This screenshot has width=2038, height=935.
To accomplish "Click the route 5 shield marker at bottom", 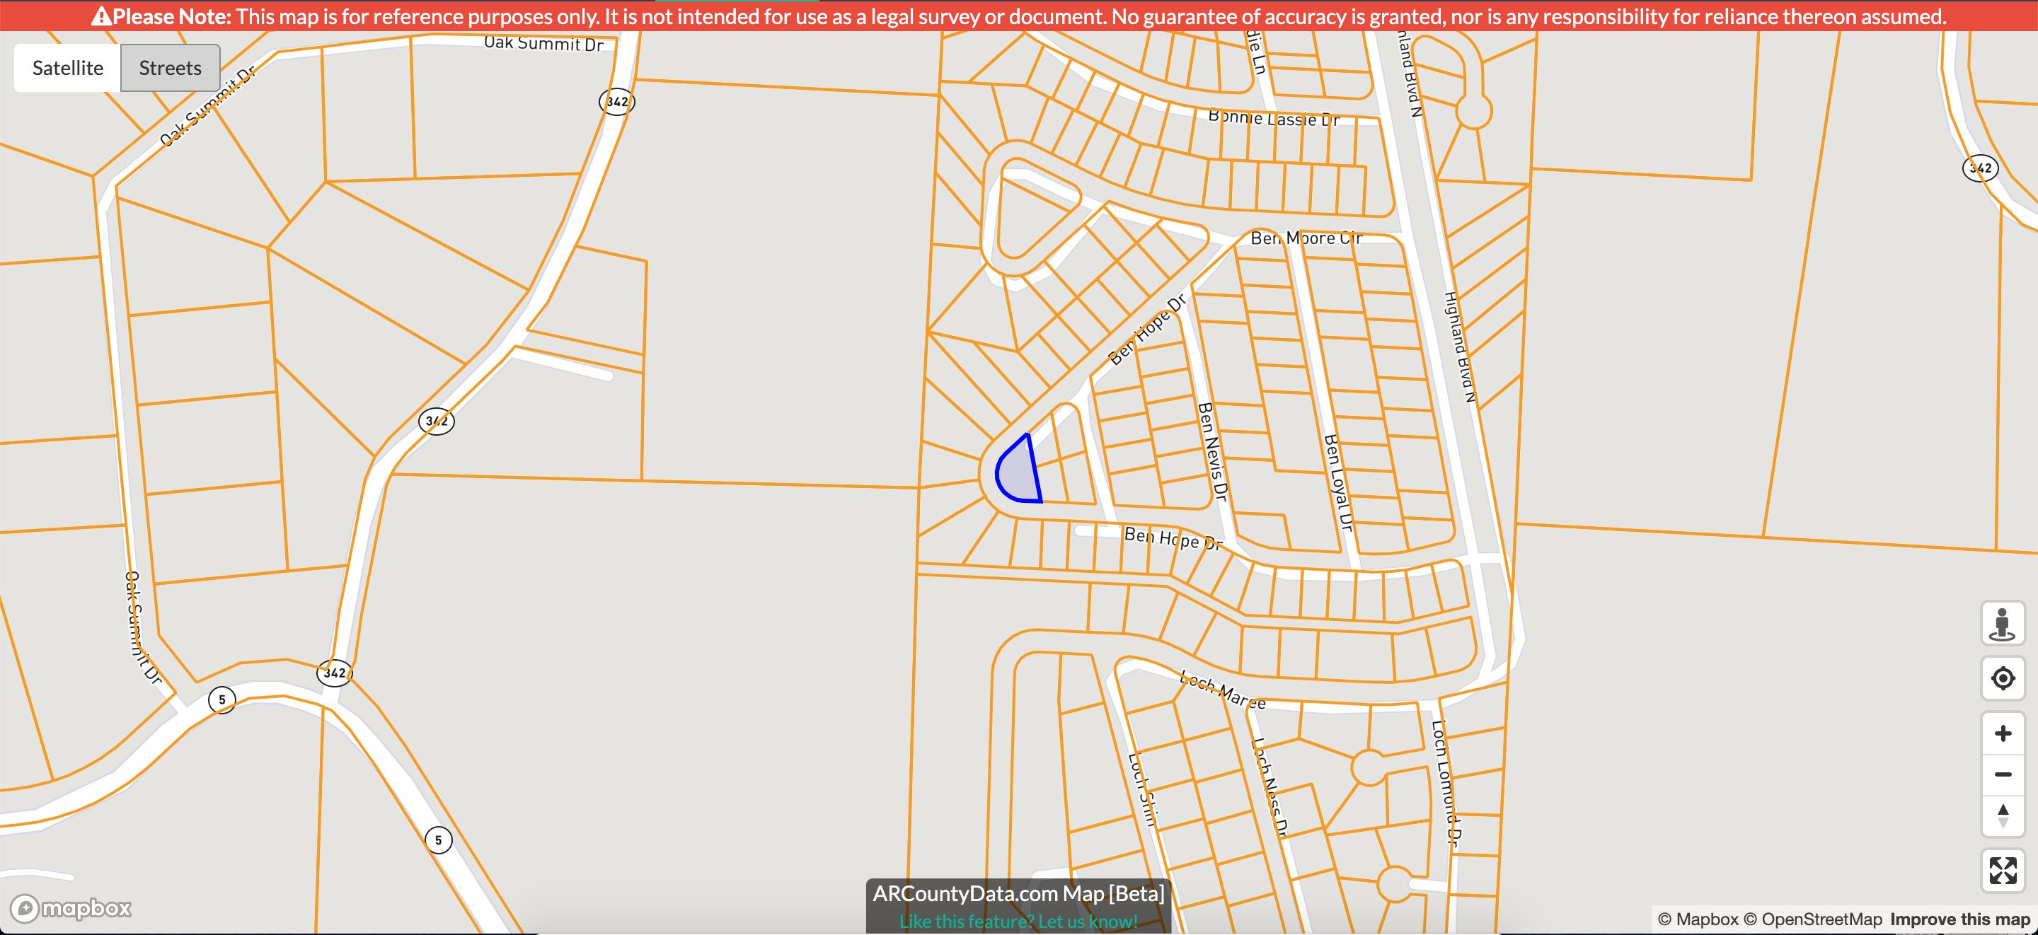I will [x=438, y=840].
